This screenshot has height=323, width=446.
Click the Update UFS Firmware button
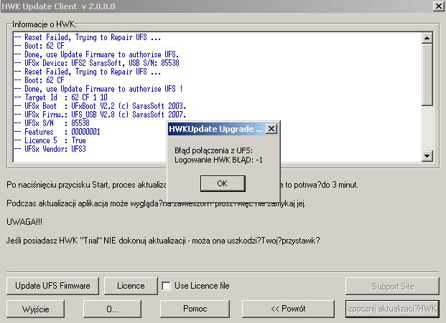pos(52,286)
